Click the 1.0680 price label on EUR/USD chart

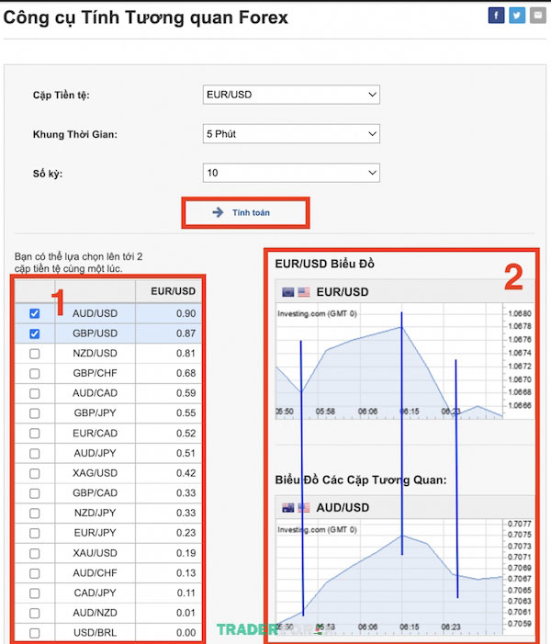pos(520,314)
